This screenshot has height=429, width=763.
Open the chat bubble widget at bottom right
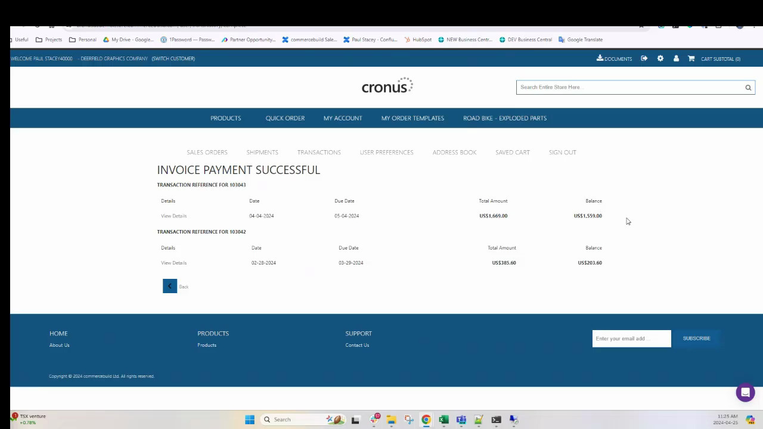pos(745,392)
